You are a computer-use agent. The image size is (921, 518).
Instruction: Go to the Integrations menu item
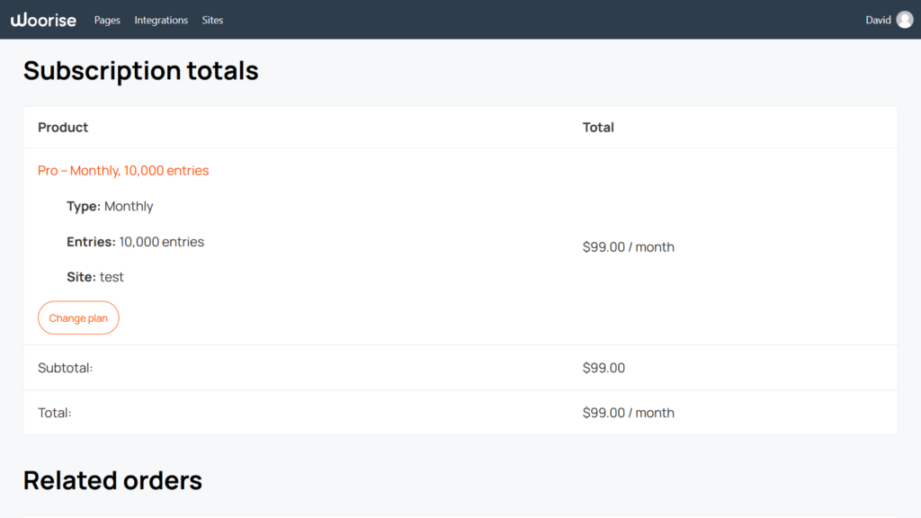coord(161,20)
